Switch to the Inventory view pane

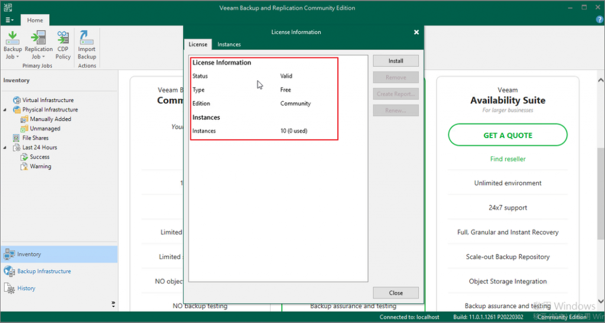(x=59, y=255)
